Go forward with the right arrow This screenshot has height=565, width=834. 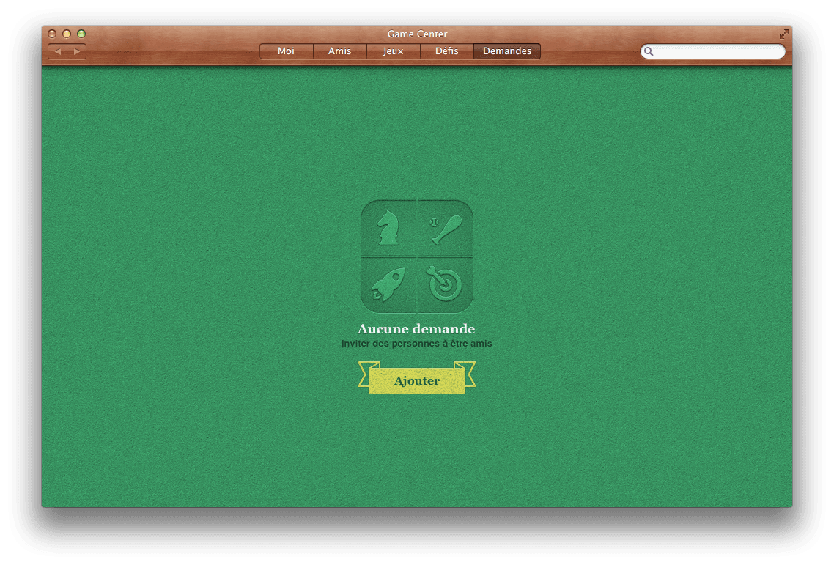[x=77, y=51]
